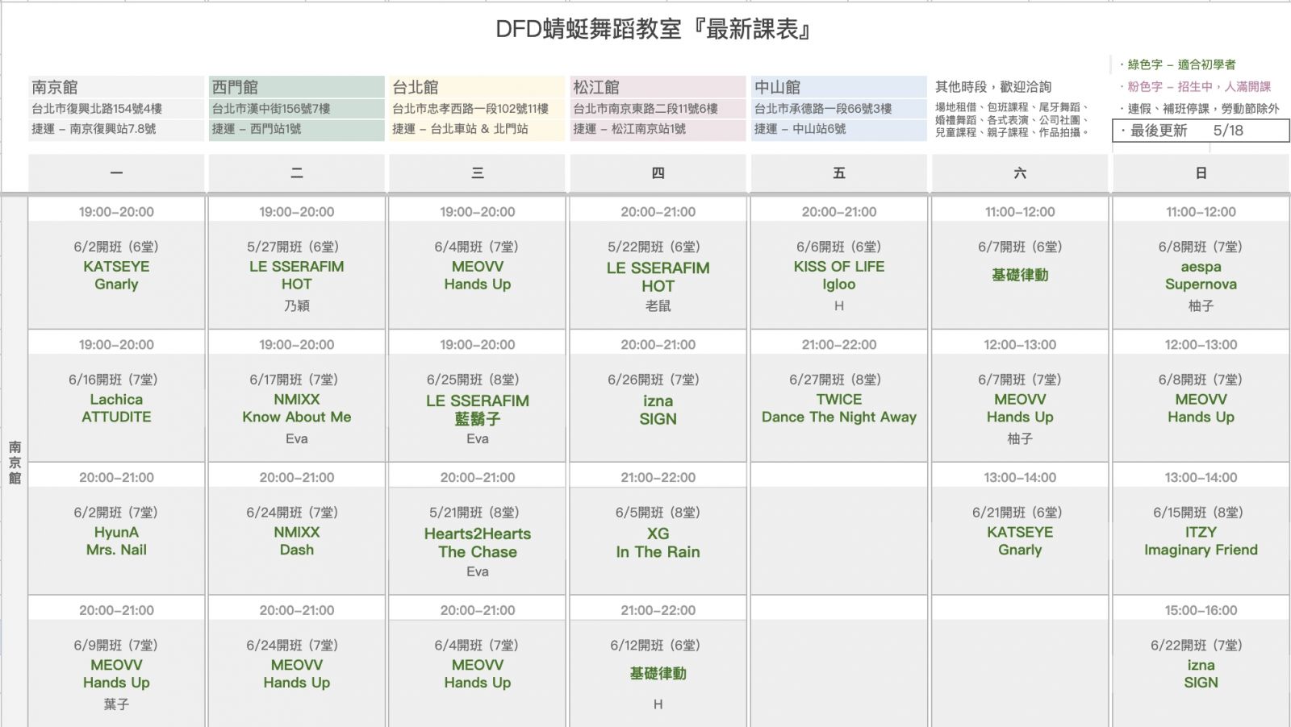Select Thursday column header 四
1291x727 pixels.
click(x=658, y=173)
